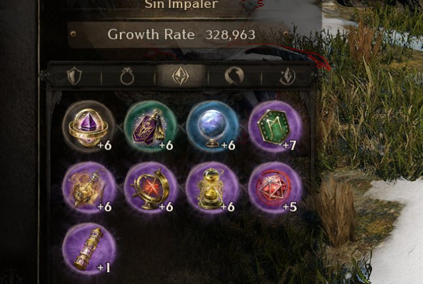Click the +1 enhancement level label
Image resolution: width=423 pixels, height=284 pixels.
[104, 268]
